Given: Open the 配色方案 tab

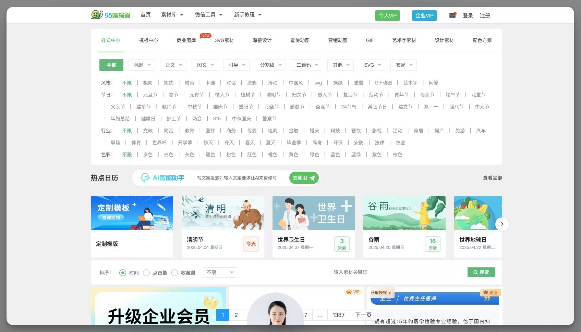Looking at the screenshot, I should click(x=482, y=40).
